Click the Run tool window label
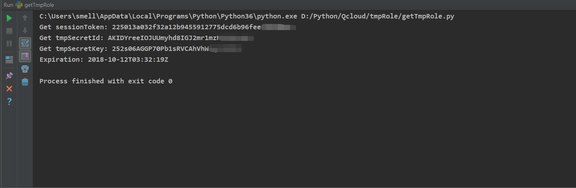This screenshot has height=188, width=576. pos(8,5)
